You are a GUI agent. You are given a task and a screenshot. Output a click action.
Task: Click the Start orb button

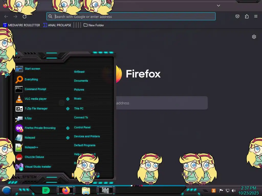[7, 191]
